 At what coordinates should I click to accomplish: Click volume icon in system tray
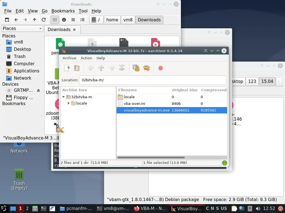click(258, 209)
